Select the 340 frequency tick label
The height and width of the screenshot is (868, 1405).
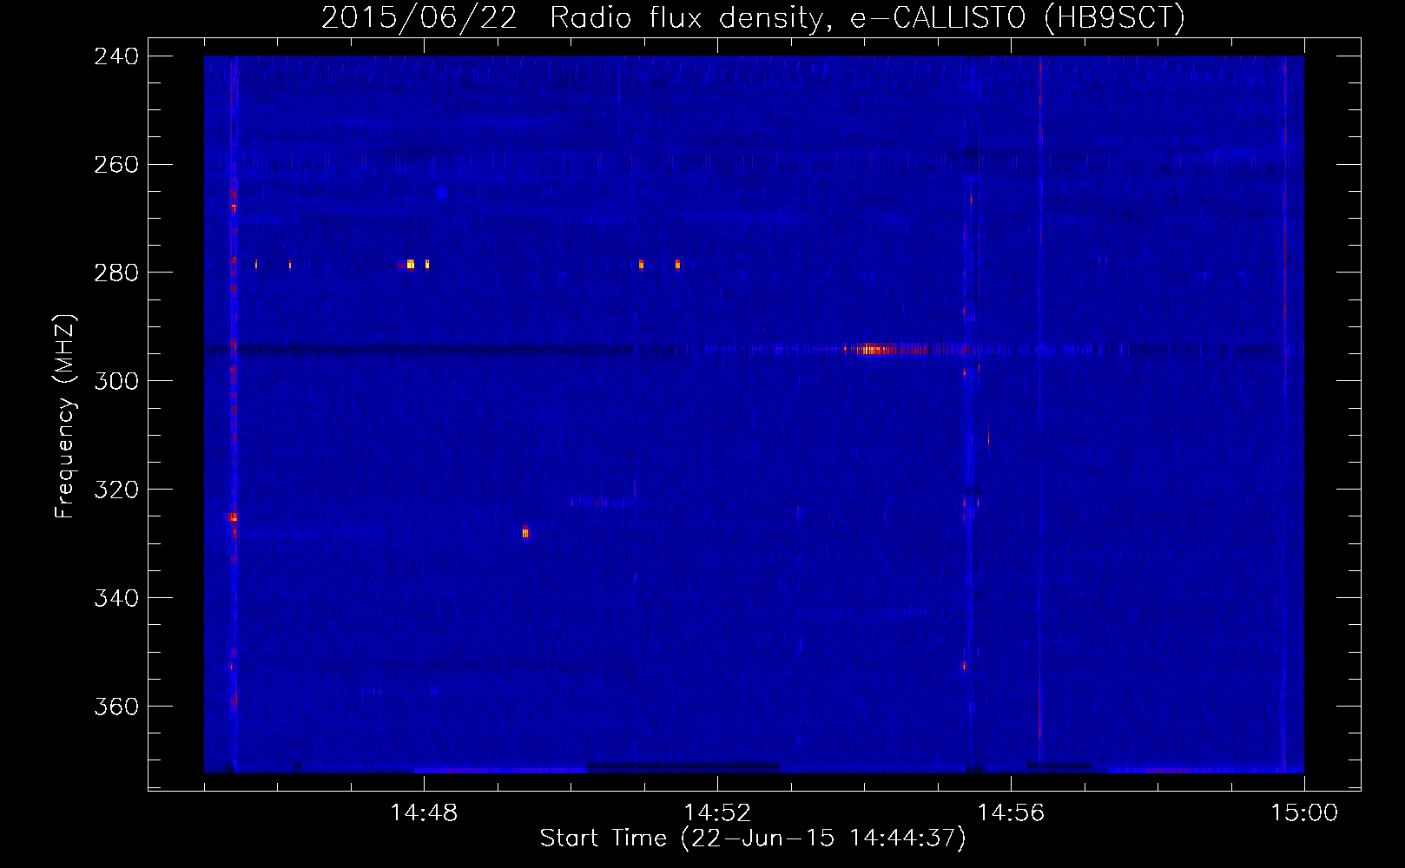point(116,598)
